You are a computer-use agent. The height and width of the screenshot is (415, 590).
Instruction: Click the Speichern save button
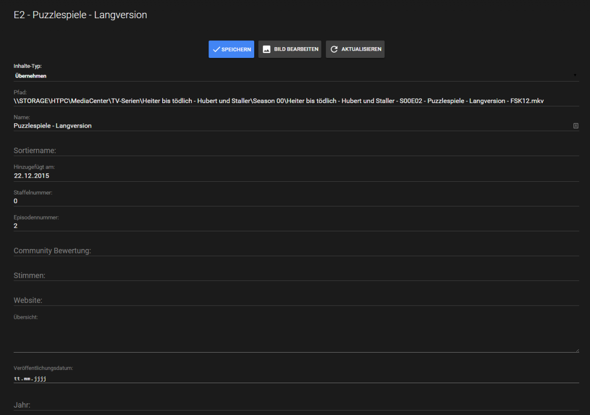pyautogui.click(x=231, y=49)
